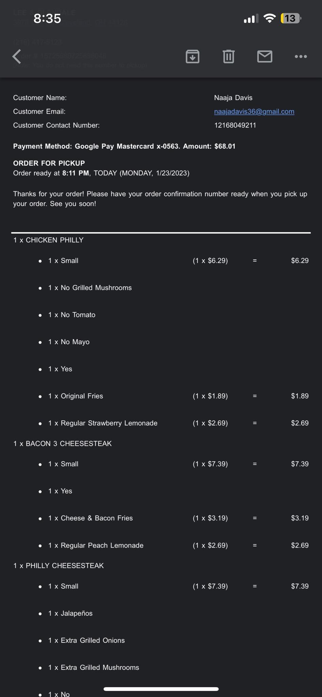The width and height of the screenshot is (322, 697).
Task: Tap the battery level indicator
Action: coord(290,18)
